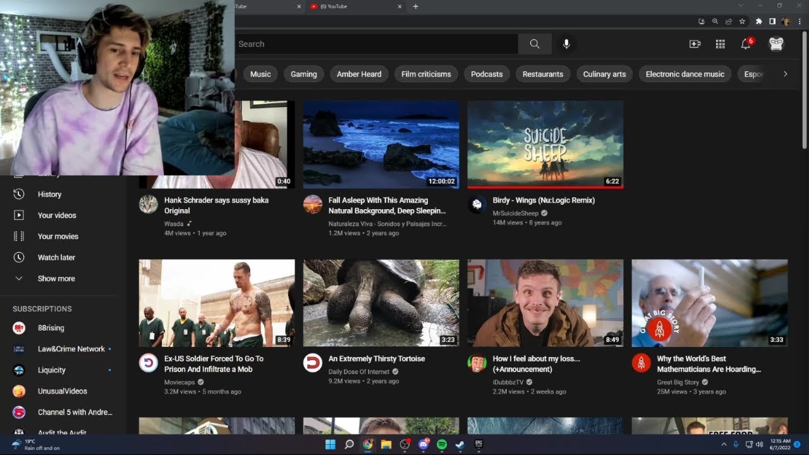Open the taskbar clock and date
809x455 pixels.
[781, 444]
